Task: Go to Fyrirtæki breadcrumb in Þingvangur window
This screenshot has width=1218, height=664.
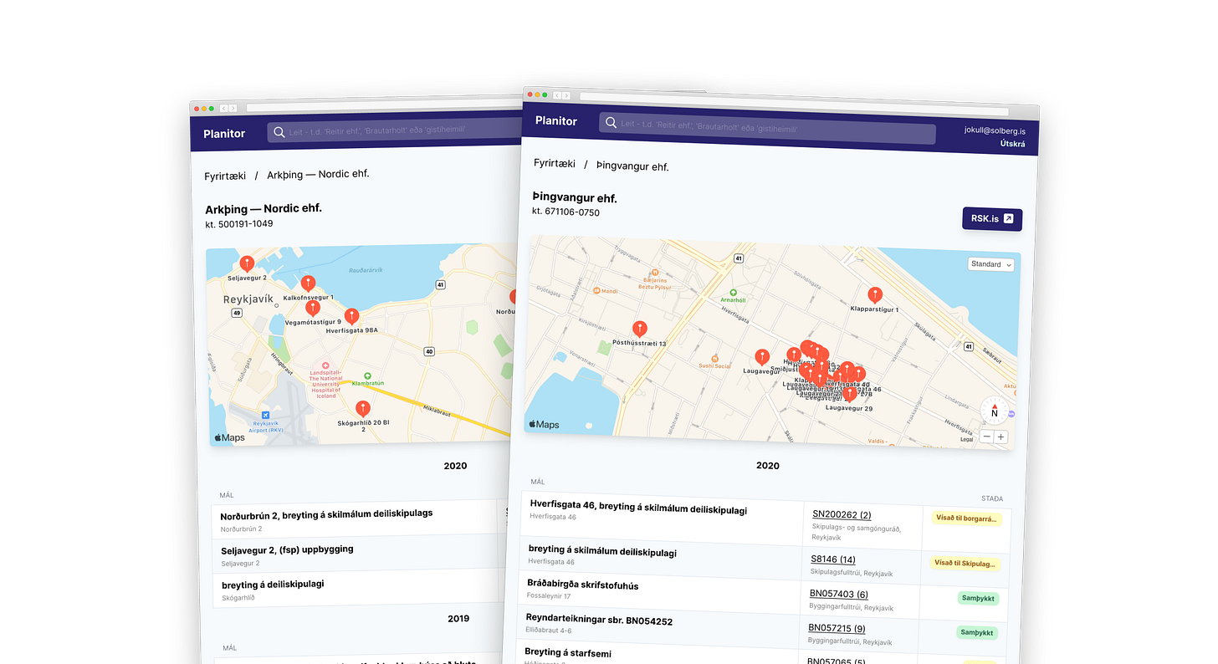Action: coord(555,163)
